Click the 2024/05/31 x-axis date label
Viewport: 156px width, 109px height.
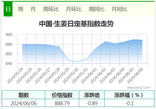point(80,76)
